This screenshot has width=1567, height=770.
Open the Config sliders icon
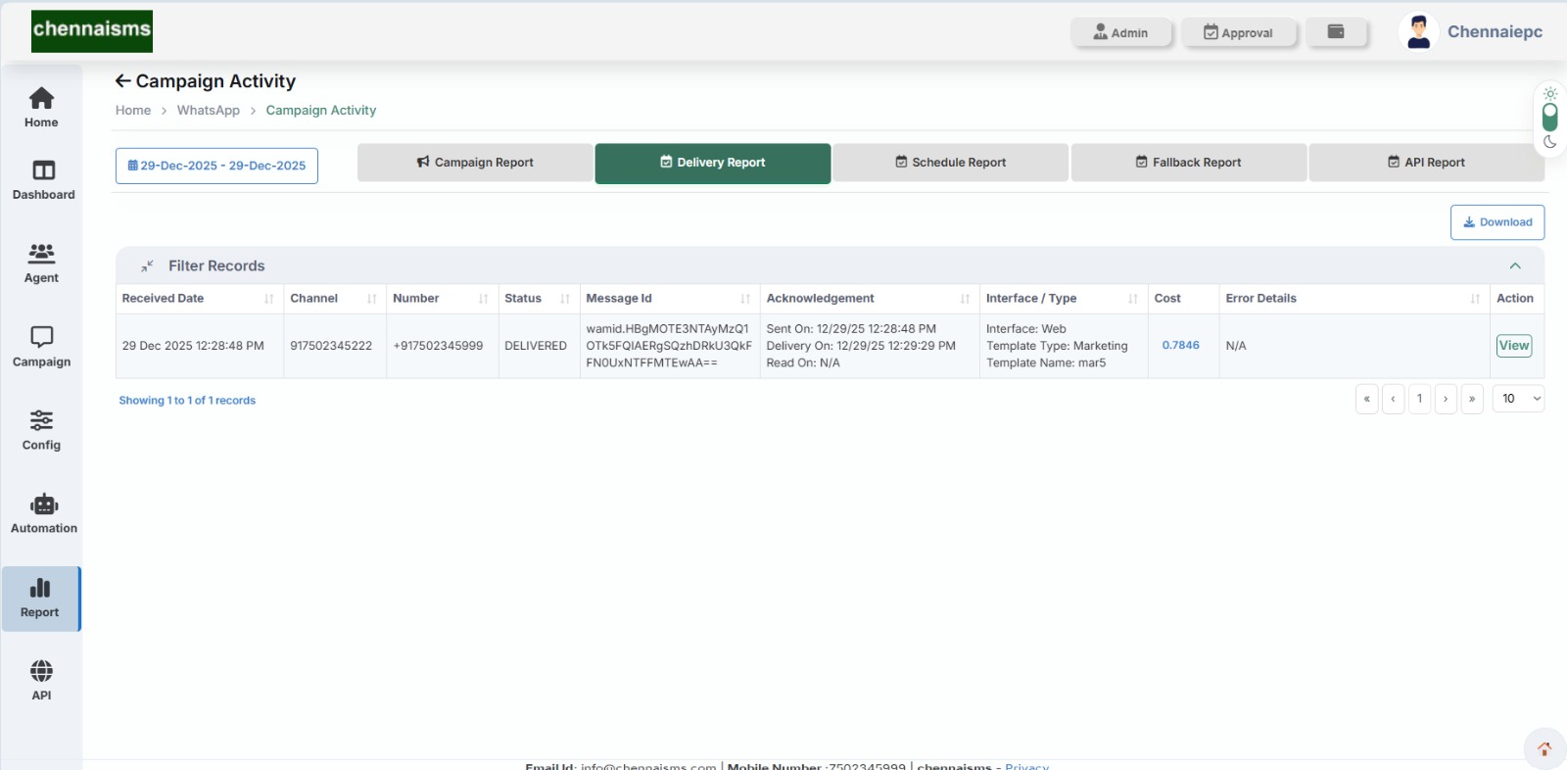coord(41,421)
